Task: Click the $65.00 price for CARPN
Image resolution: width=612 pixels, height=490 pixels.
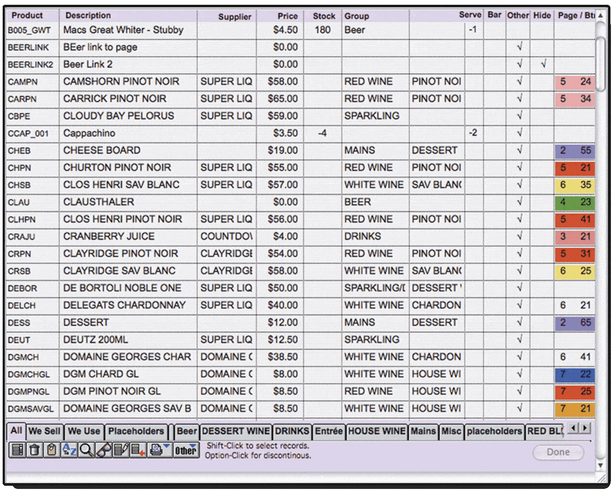Action: 283,99
